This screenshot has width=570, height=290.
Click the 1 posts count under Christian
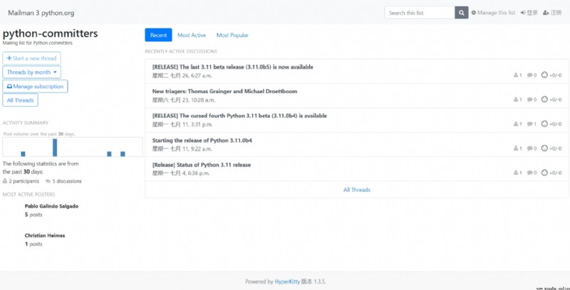33,244
